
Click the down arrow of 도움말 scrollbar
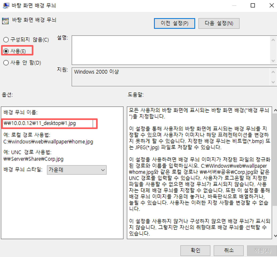tap(275, 236)
